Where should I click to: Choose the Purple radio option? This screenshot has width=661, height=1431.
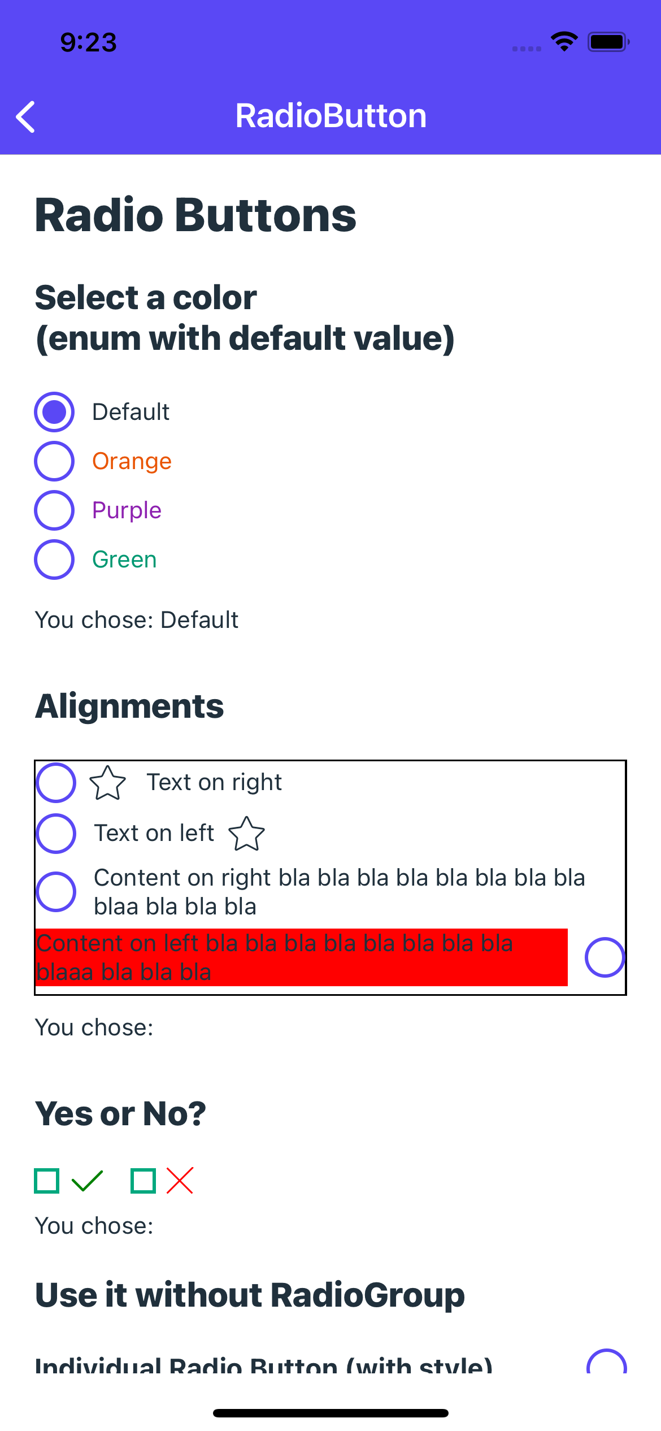pyautogui.click(x=54, y=510)
